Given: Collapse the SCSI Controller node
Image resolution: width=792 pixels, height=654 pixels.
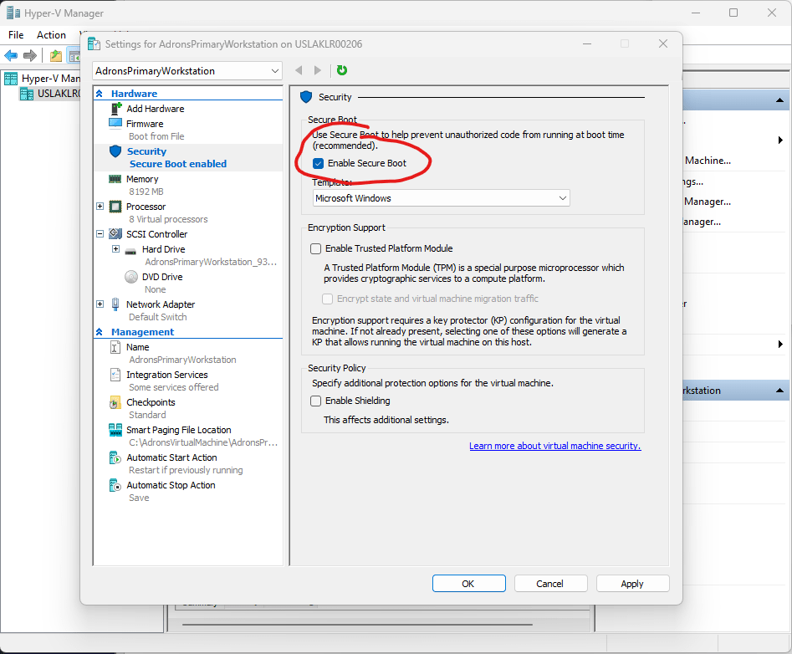Looking at the screenshot, I should coord(100,234).
